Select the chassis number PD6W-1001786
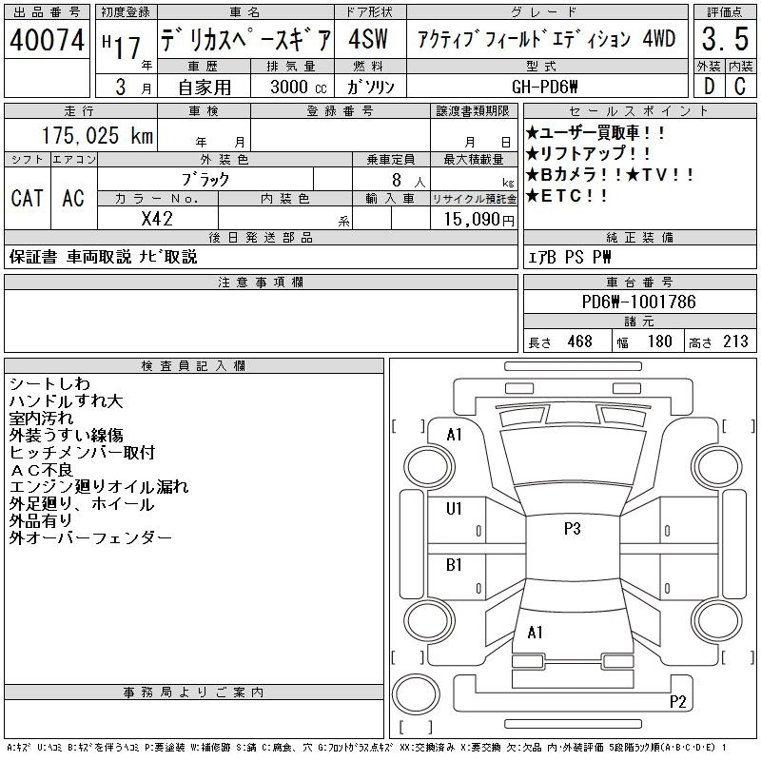The image size is (761, 761). (x=638, y=302)
